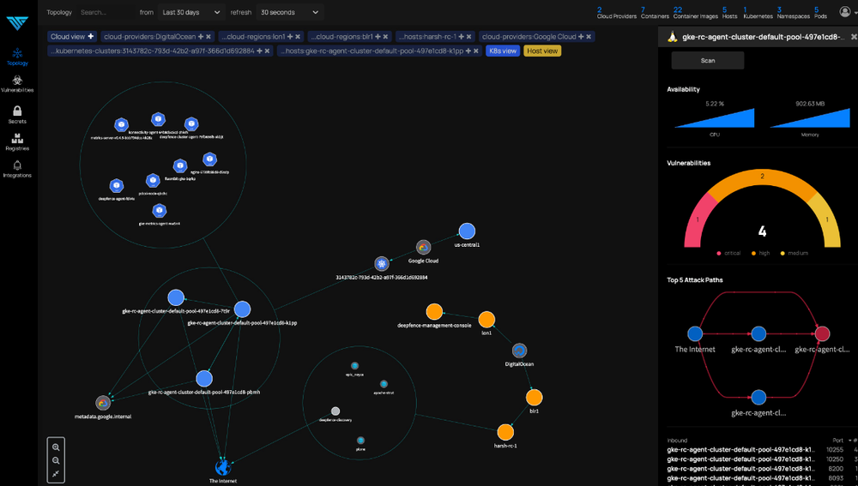Image resolution: width=858 pixels, height=486 pixels.
Task: Expand the cloud-regions:blr1 plus icon
Action: [x=378, y=37]
